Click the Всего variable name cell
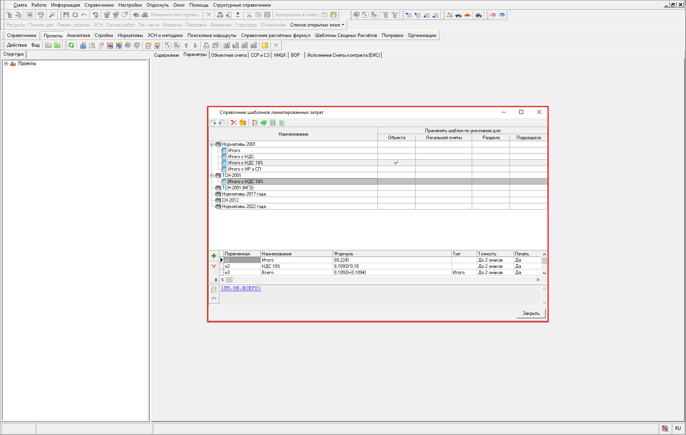 click(x=296, y=273)
